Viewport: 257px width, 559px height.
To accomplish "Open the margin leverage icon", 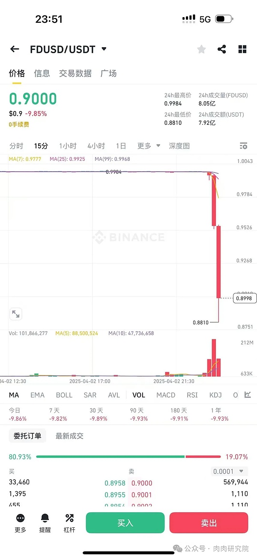I will pos(69,518).
